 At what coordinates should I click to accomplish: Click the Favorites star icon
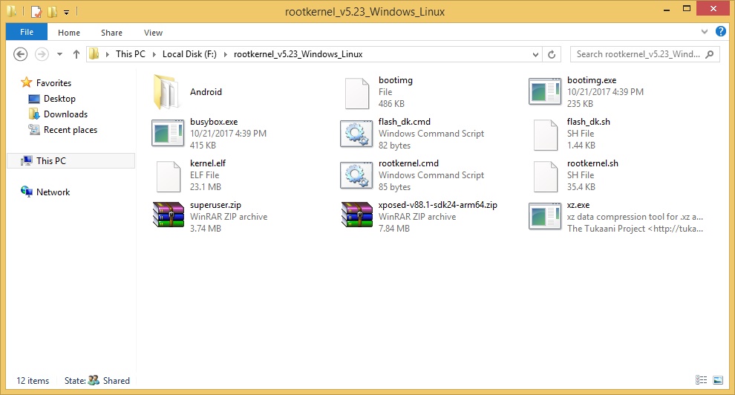pyautogui.click(x=26, y=83)
